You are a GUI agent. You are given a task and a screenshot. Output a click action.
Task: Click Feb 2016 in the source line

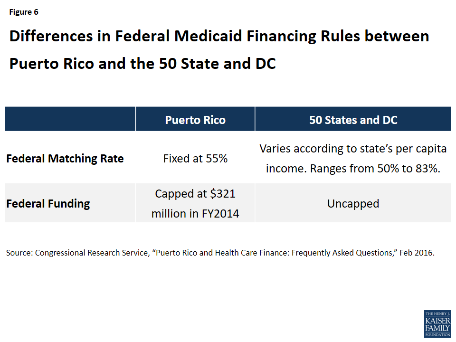[417, 253]
